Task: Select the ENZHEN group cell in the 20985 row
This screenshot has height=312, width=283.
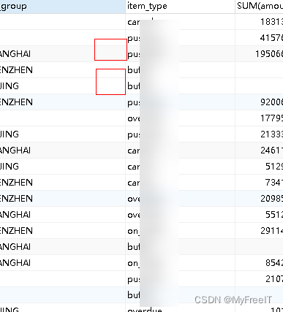Action: click(x=62, y=199)
